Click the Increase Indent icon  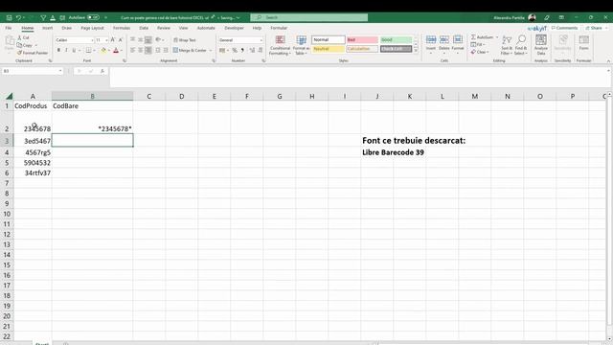[x=166, y=50]
